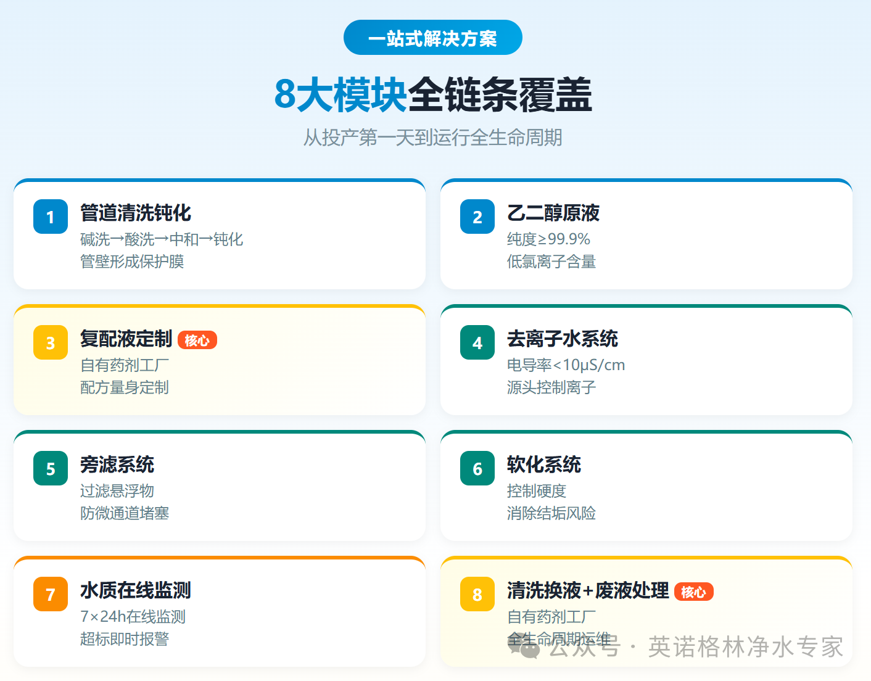The width and height of the screenshot is (871, 681).
Task: Select the 去离子水系统 card title
Action: click(x=563, y=339)
